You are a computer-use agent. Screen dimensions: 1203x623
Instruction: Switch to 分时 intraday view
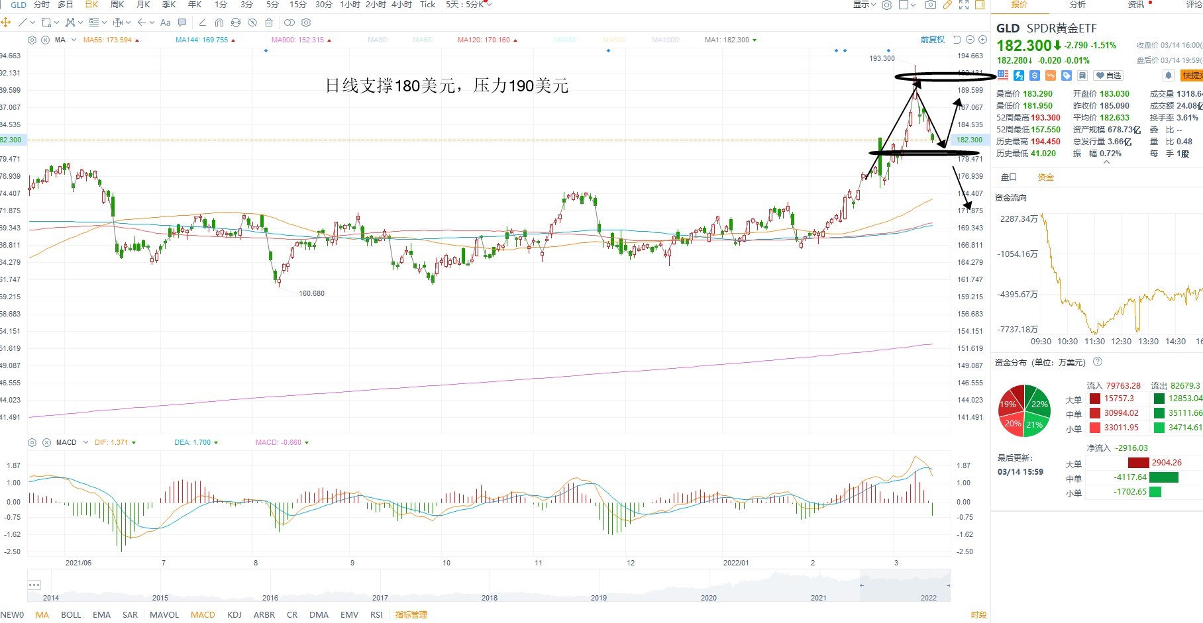pyautogui.click(x=42, y=5)
